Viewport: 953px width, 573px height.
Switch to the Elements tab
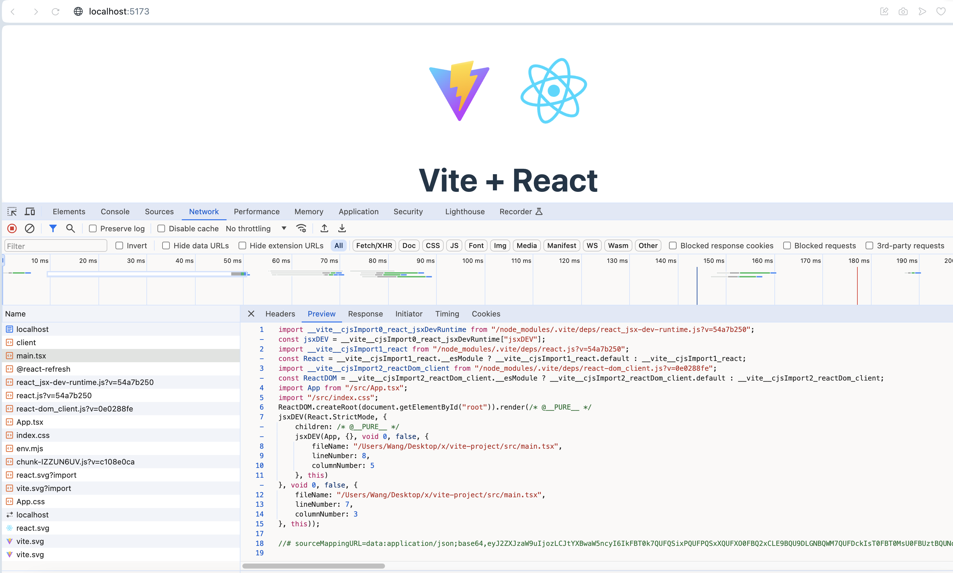pos(69,212)
